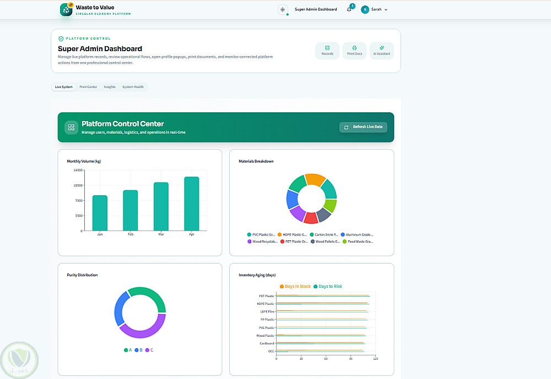Screen dimensions: 551x379
Task: Click the Apr bar in Monthly Volume
Action: coord(192,204)
